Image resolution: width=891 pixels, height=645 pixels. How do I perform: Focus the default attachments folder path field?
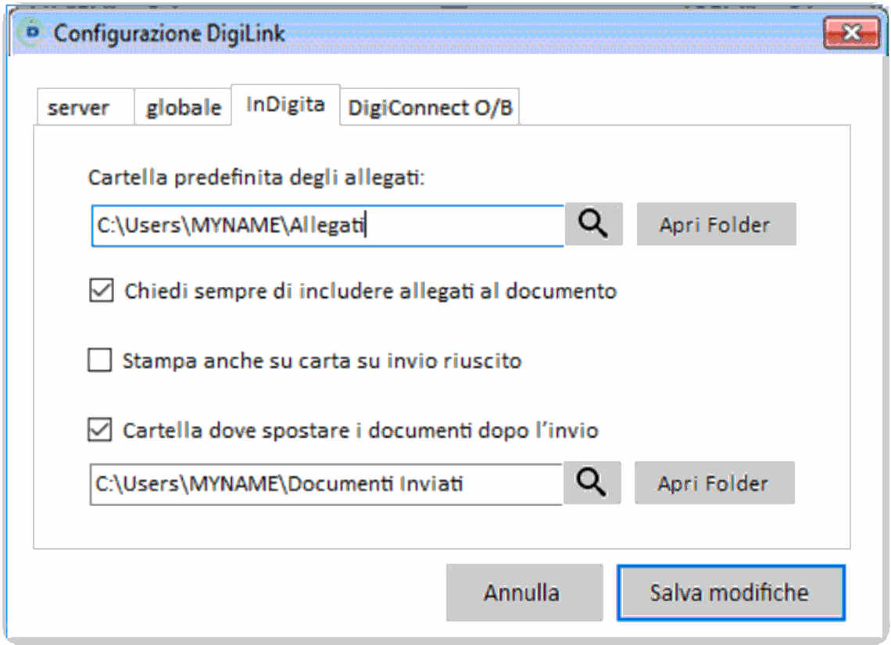point(328,226)
